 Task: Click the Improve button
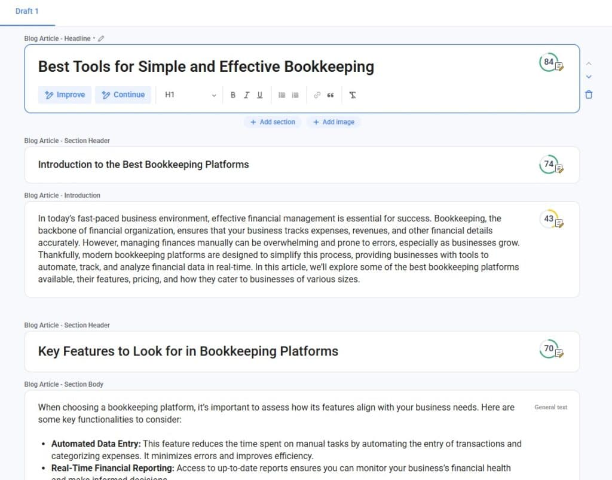[65, 95]
